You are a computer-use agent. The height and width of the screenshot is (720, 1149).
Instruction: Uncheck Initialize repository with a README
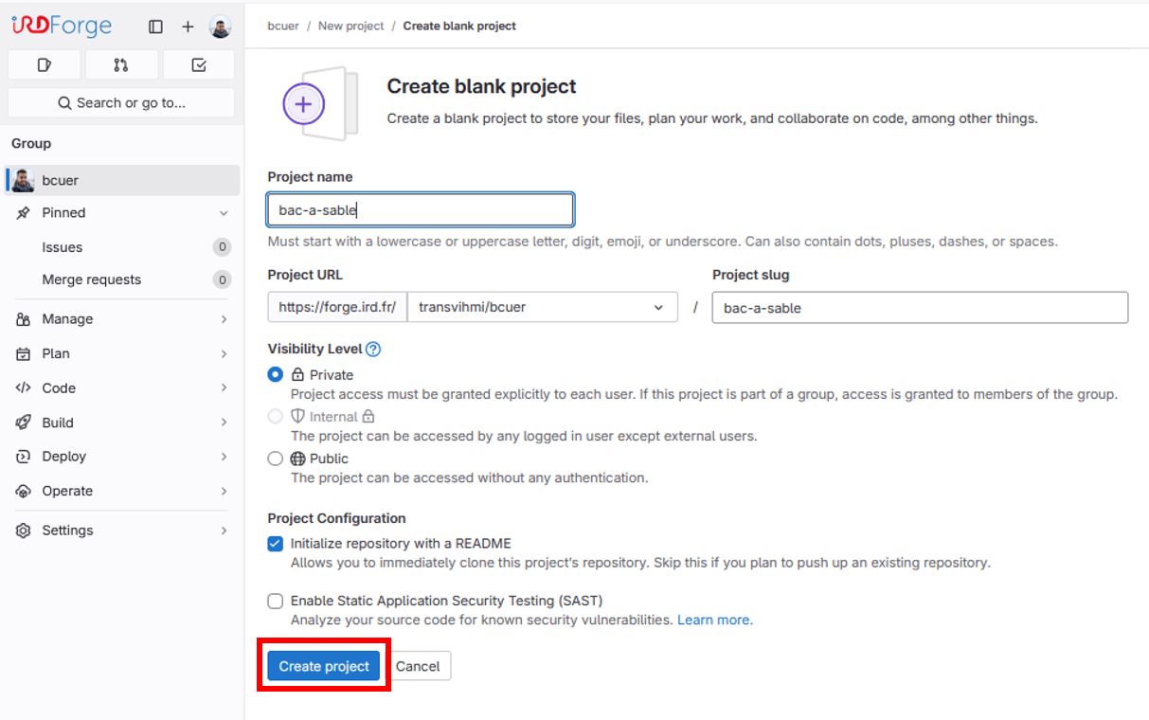276,544
